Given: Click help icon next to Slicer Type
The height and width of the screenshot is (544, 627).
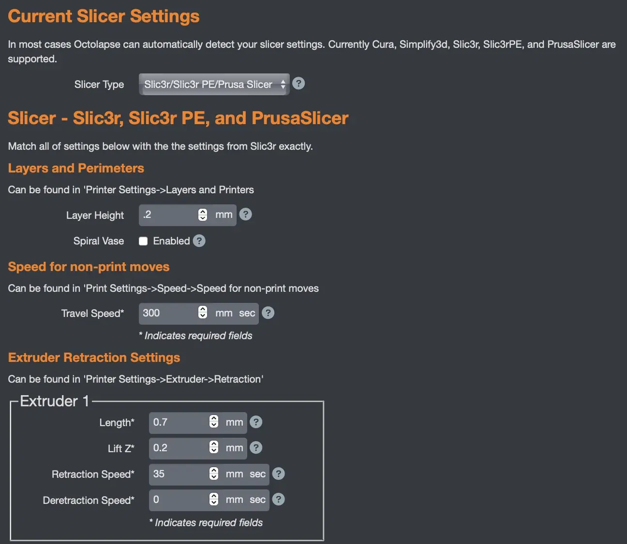Looking at the screenshot, I should point(299,84).
